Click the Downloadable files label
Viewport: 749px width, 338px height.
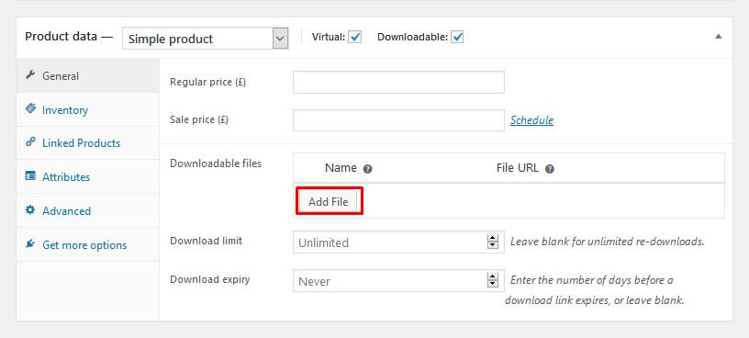pyautogui.click(x=216, y=163)
